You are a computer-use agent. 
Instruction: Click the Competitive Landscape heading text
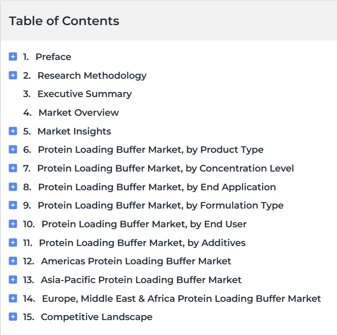pos(96,317)
